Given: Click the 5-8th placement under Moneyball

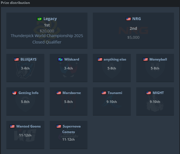Looking at the screenshot, I should coord(155,68).
